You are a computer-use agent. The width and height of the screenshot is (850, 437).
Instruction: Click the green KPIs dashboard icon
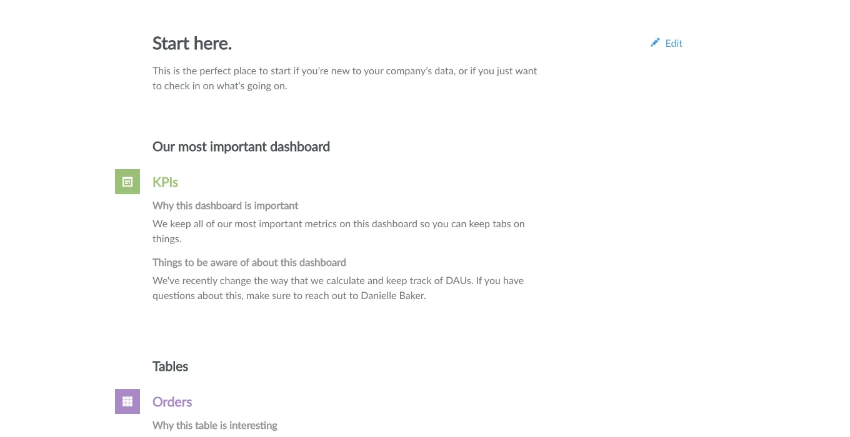pos(127,182)
